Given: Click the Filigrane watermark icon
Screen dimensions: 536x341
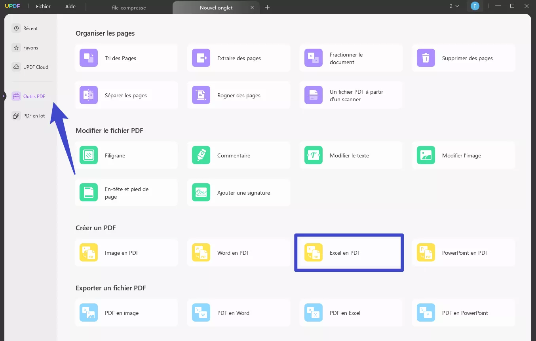Looking at the screenshot, I should 89,155.
